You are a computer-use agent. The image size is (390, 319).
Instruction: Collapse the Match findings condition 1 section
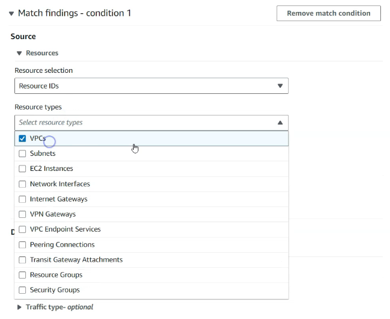pyautogui.click(x=12, y=13)
